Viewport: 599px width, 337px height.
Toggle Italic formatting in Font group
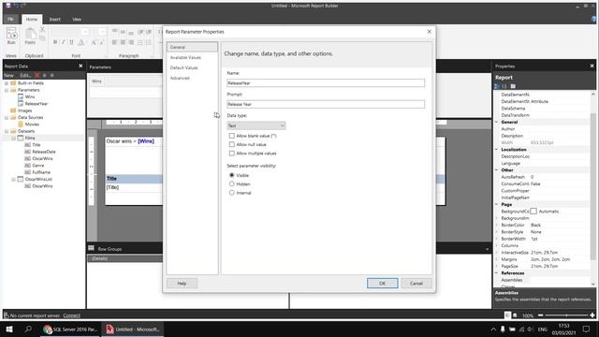click(x=64, y=42)
